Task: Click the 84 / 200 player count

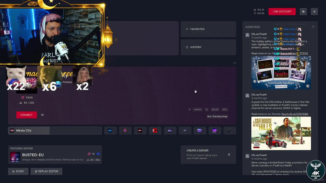Action: [x=29, y=103]
